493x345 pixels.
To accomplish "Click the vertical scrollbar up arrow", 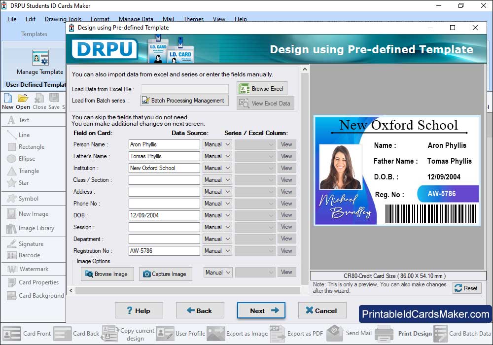I will 305,69.
